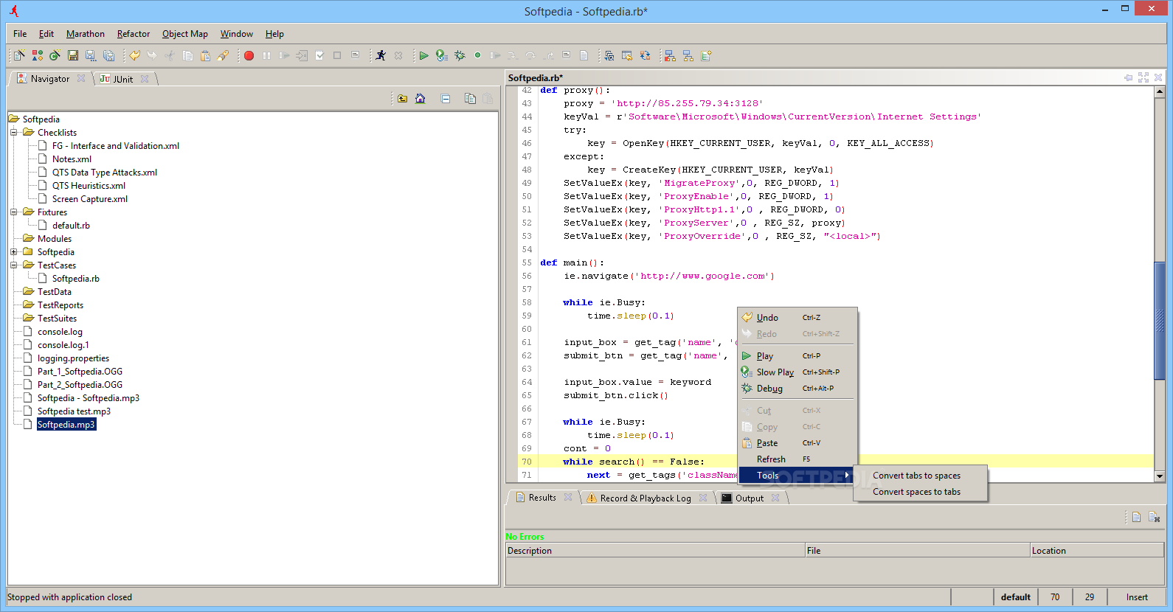Collapse all in the Navigator toolbar
Screen dimensions: 1173x612
(446, 99)
